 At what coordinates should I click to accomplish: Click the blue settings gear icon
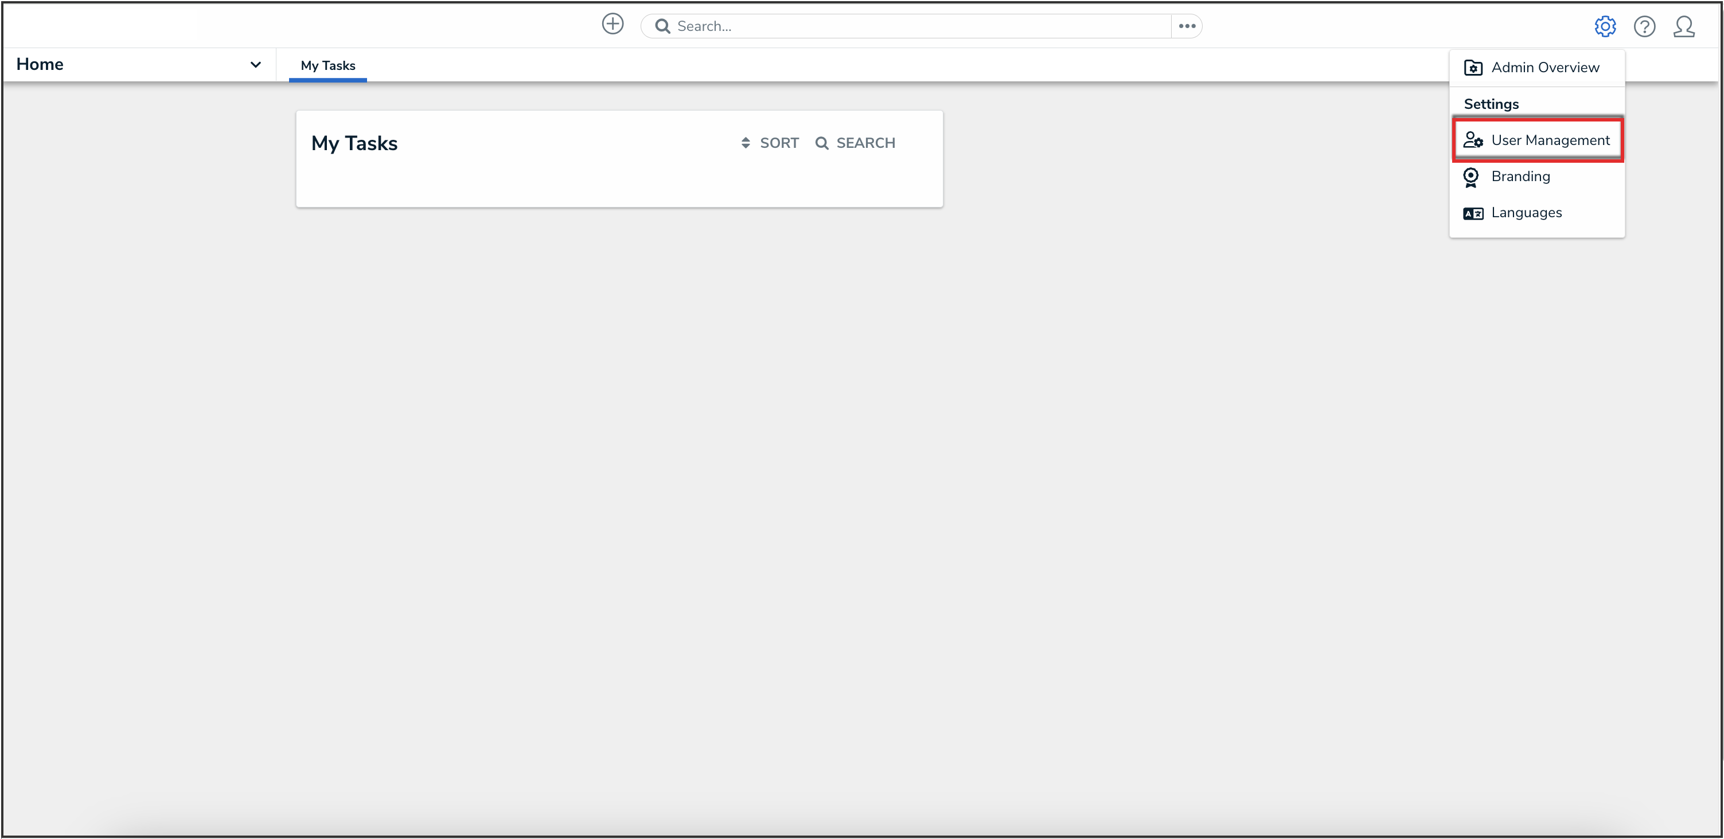point(1604,27)
